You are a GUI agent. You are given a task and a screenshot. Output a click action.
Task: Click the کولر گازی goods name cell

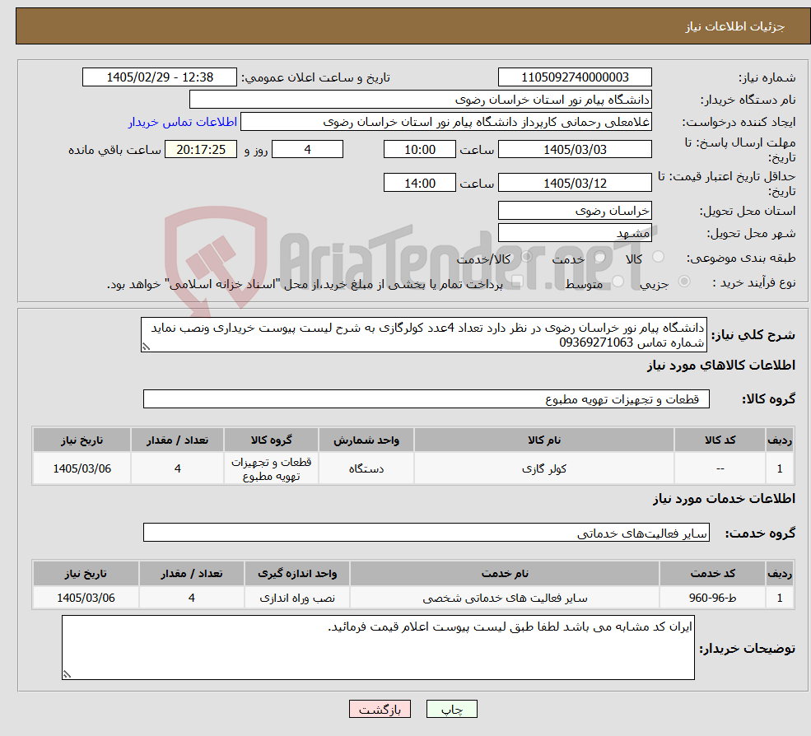(x=544, y=468)
